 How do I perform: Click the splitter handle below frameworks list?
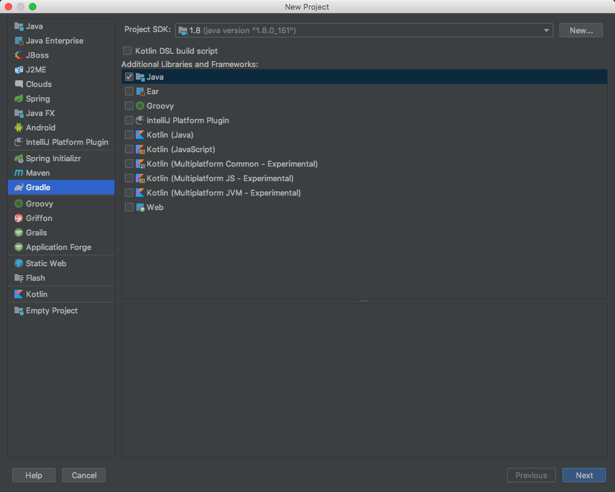tap(364, 301)
